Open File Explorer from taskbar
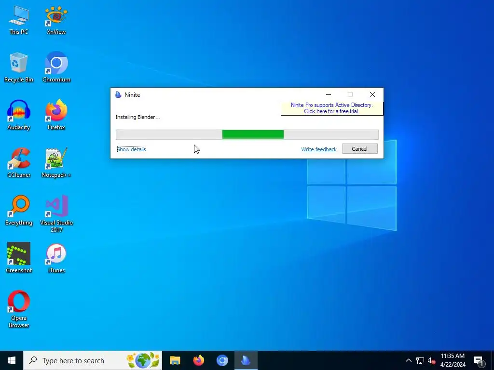Viewport: 494px width, 370px height. tap(175, 360)
